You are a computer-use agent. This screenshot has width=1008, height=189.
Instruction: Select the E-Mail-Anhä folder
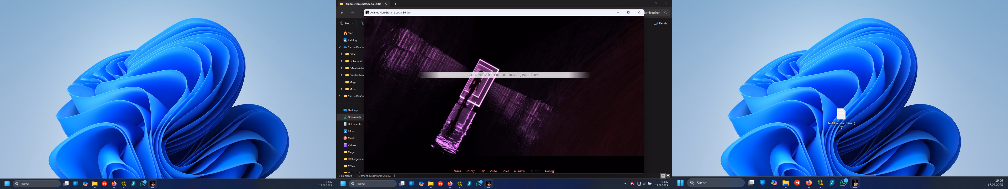[355, 69]
